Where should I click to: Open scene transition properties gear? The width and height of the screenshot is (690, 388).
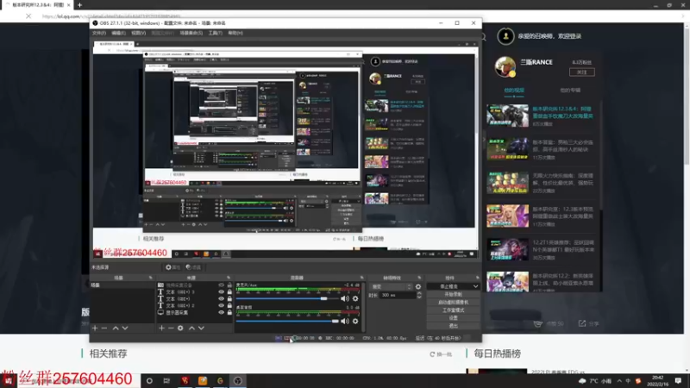coord(418,287)
